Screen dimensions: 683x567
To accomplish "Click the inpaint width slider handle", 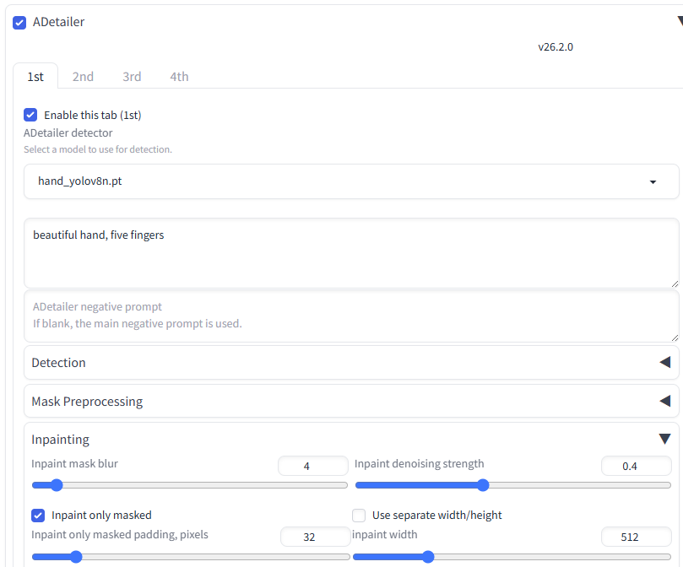I will [x=428, y=557].
